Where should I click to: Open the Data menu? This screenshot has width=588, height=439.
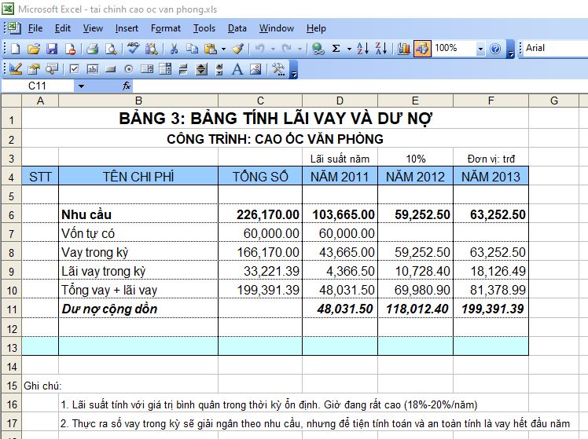click(x=237, y=28)
